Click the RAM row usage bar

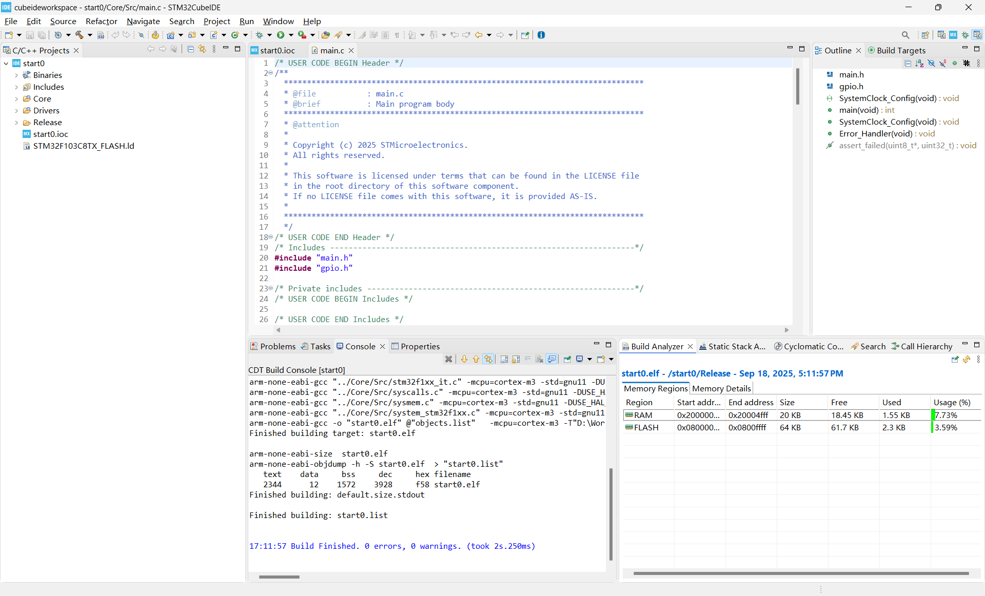tap(933, 415)
